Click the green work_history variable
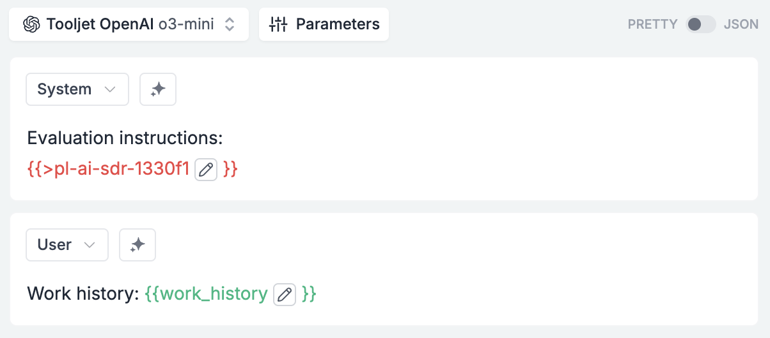Image resolution: width=770 pixels, height=338 pixels. pos(206,294)
